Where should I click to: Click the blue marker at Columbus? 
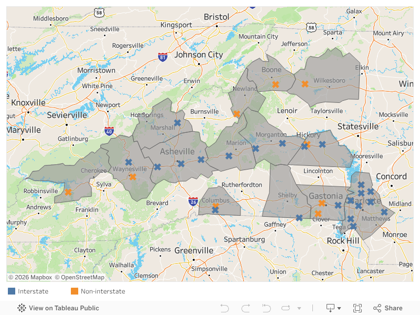click(215, 209)
